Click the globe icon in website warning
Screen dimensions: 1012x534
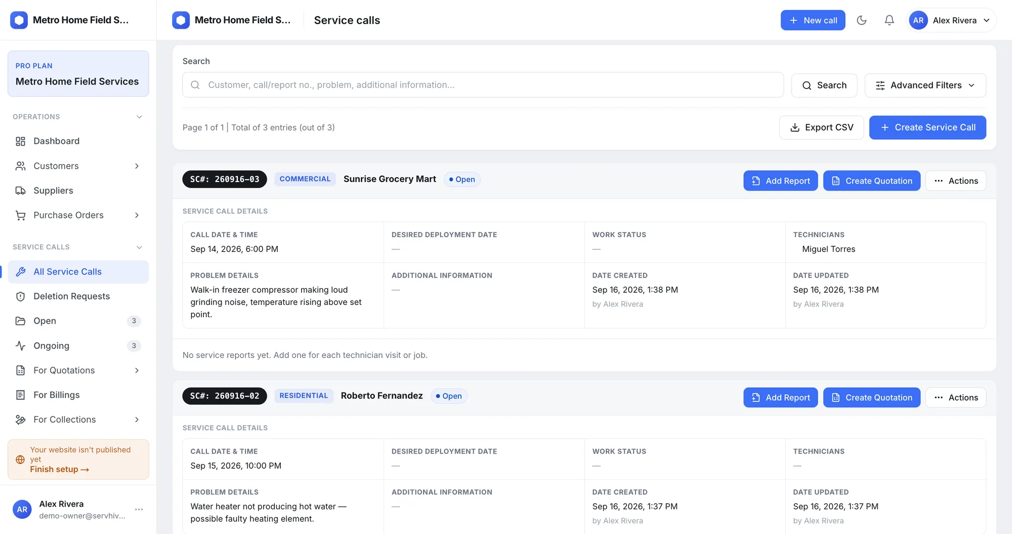[x=20, y=460]
